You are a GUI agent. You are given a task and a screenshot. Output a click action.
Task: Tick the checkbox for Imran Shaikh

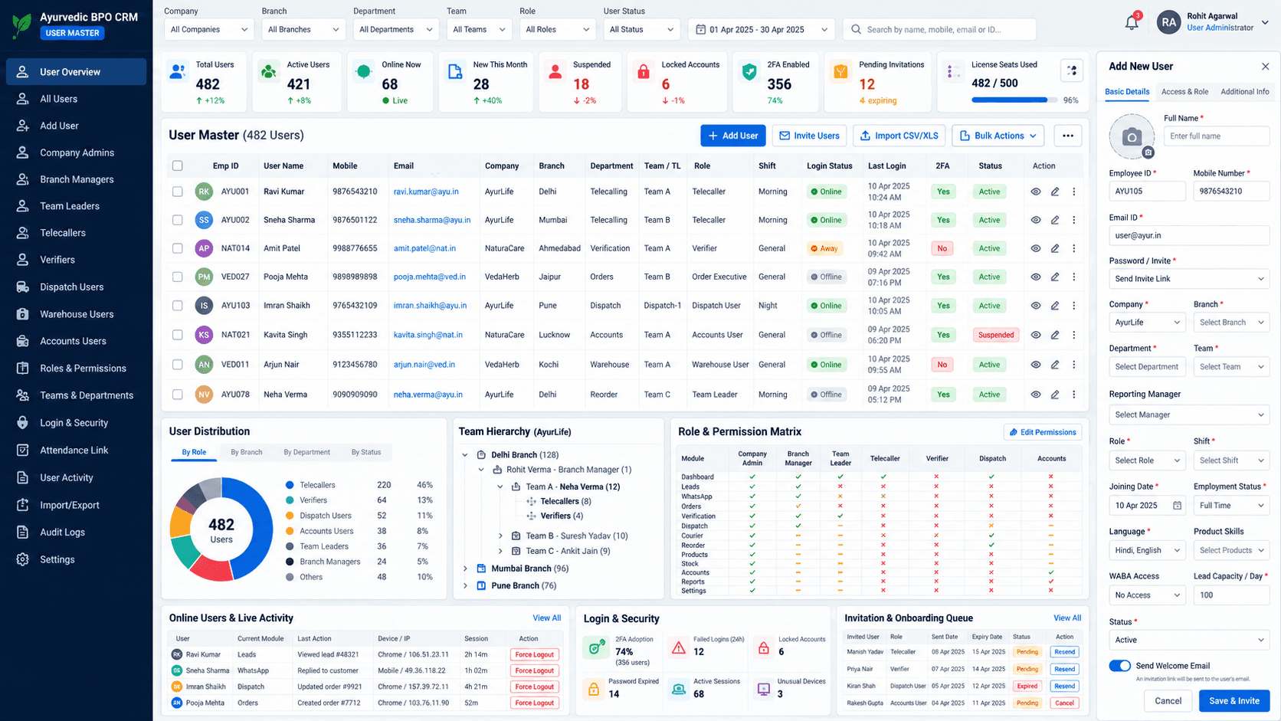pyautogui.click(x=178, y=306)
